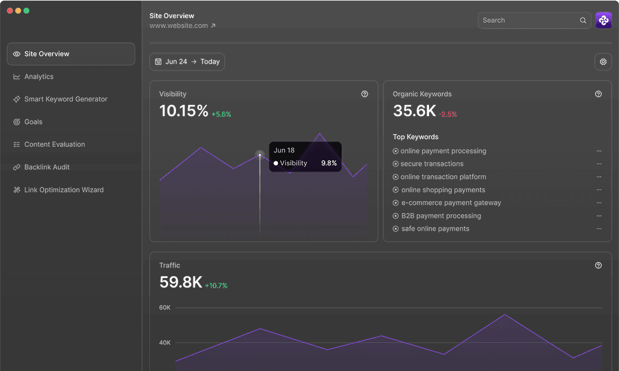Open dashboard settings gear icon

[x=603, y=62]
